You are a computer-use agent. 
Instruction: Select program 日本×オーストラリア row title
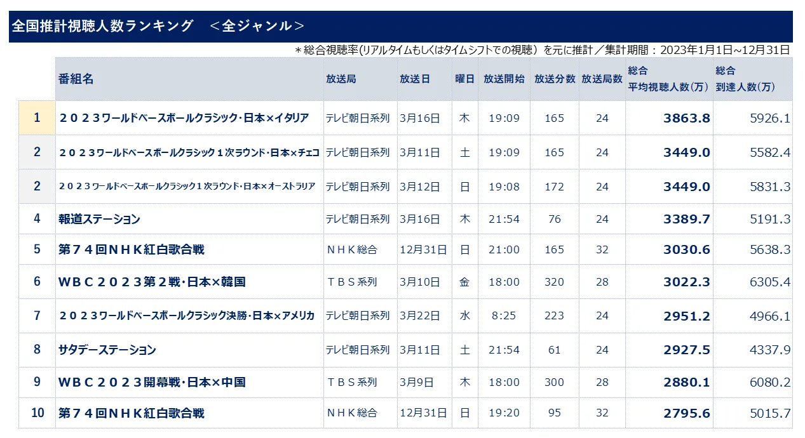[x=187, y=187]
